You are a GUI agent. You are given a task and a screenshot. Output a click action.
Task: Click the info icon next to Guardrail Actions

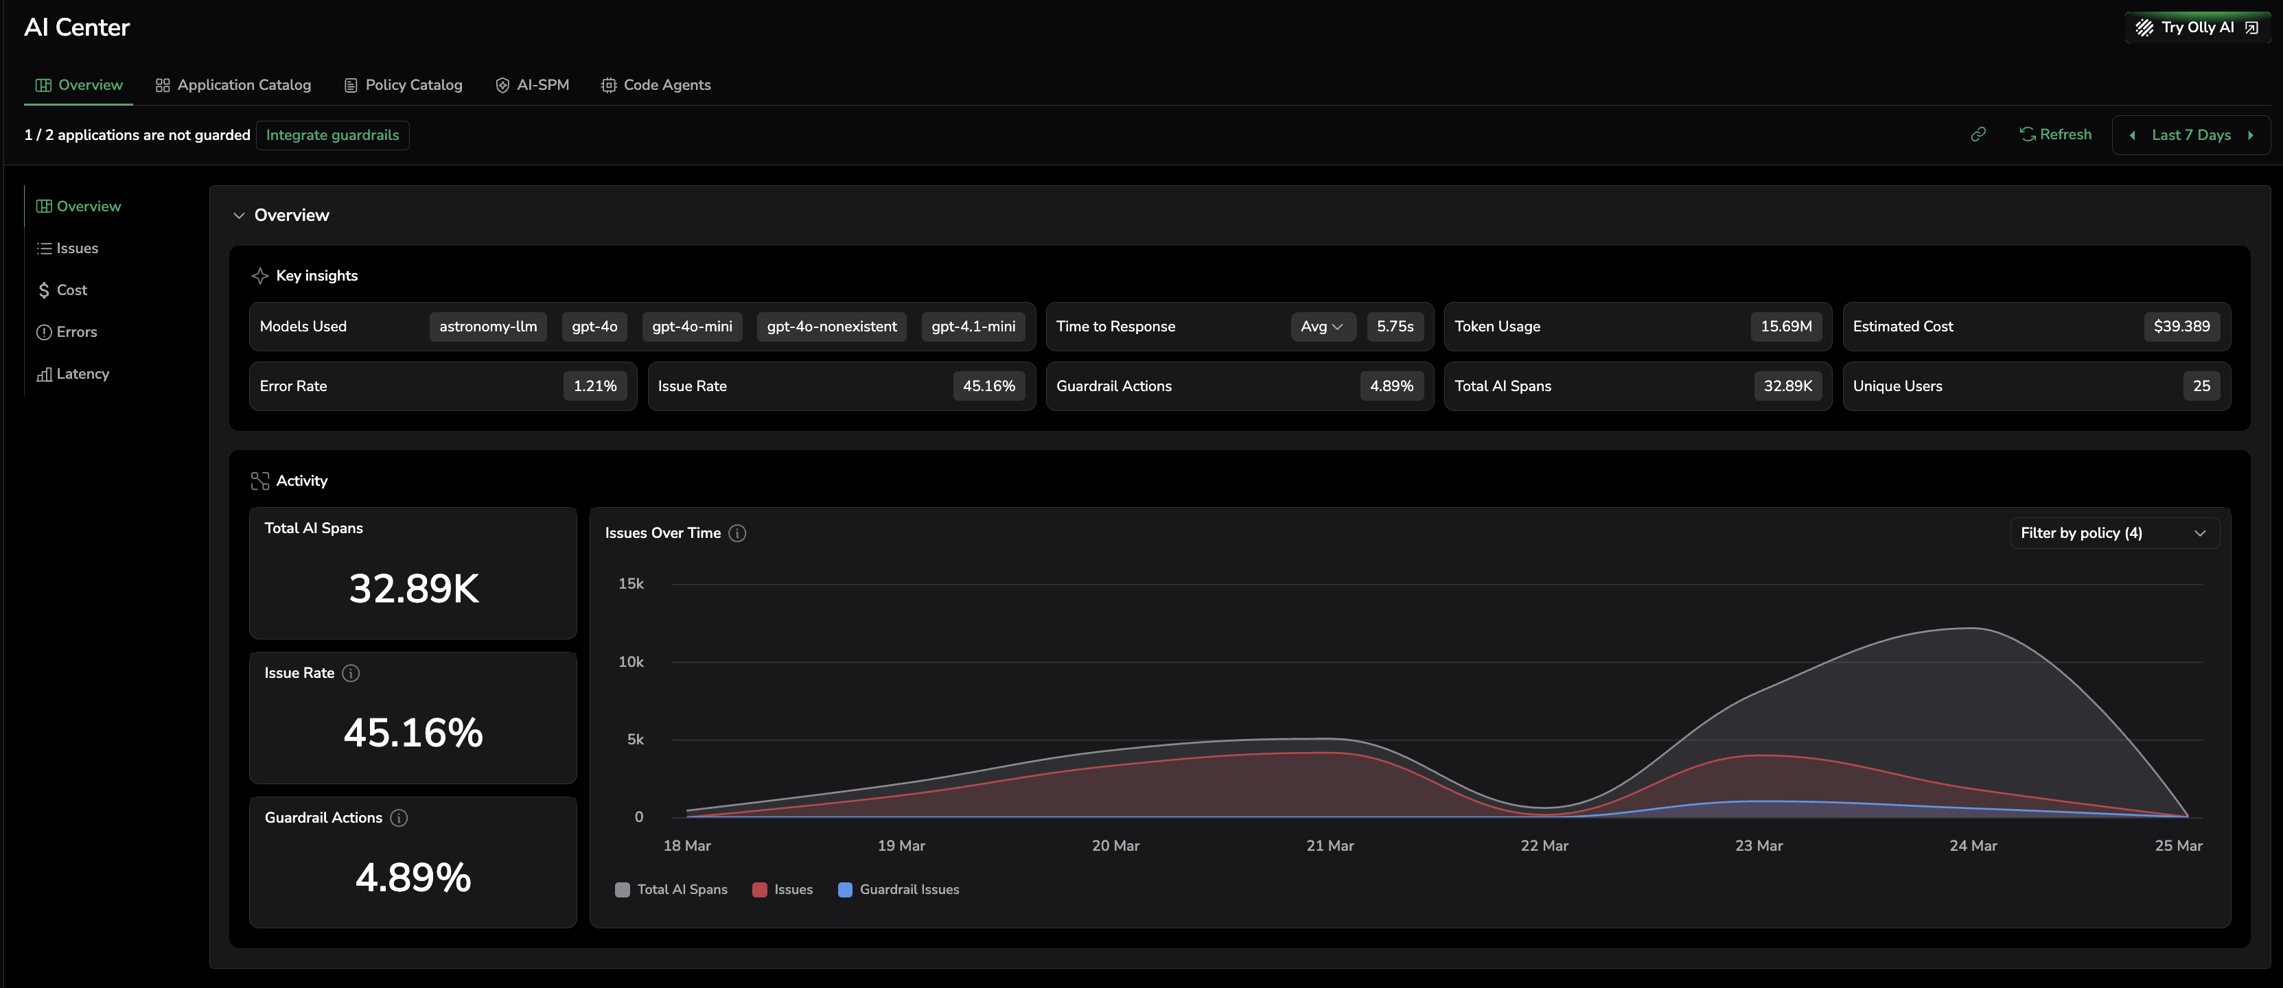click(x=399, y=818)
